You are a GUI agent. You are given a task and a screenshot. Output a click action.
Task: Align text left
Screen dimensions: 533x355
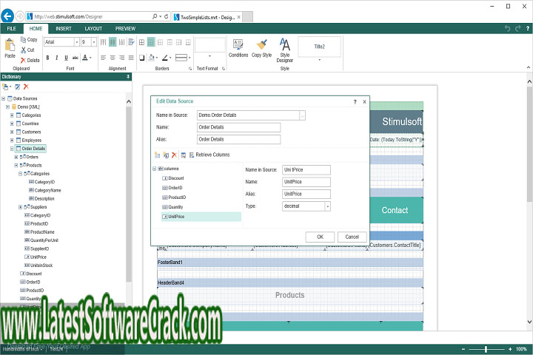104,58
